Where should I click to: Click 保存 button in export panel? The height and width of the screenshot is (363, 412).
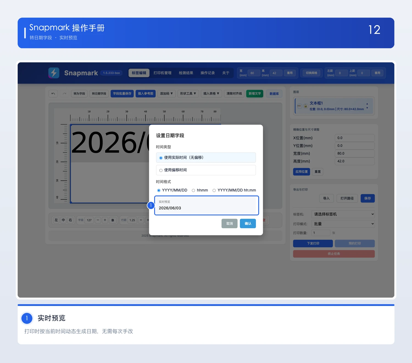coord(368,198)
